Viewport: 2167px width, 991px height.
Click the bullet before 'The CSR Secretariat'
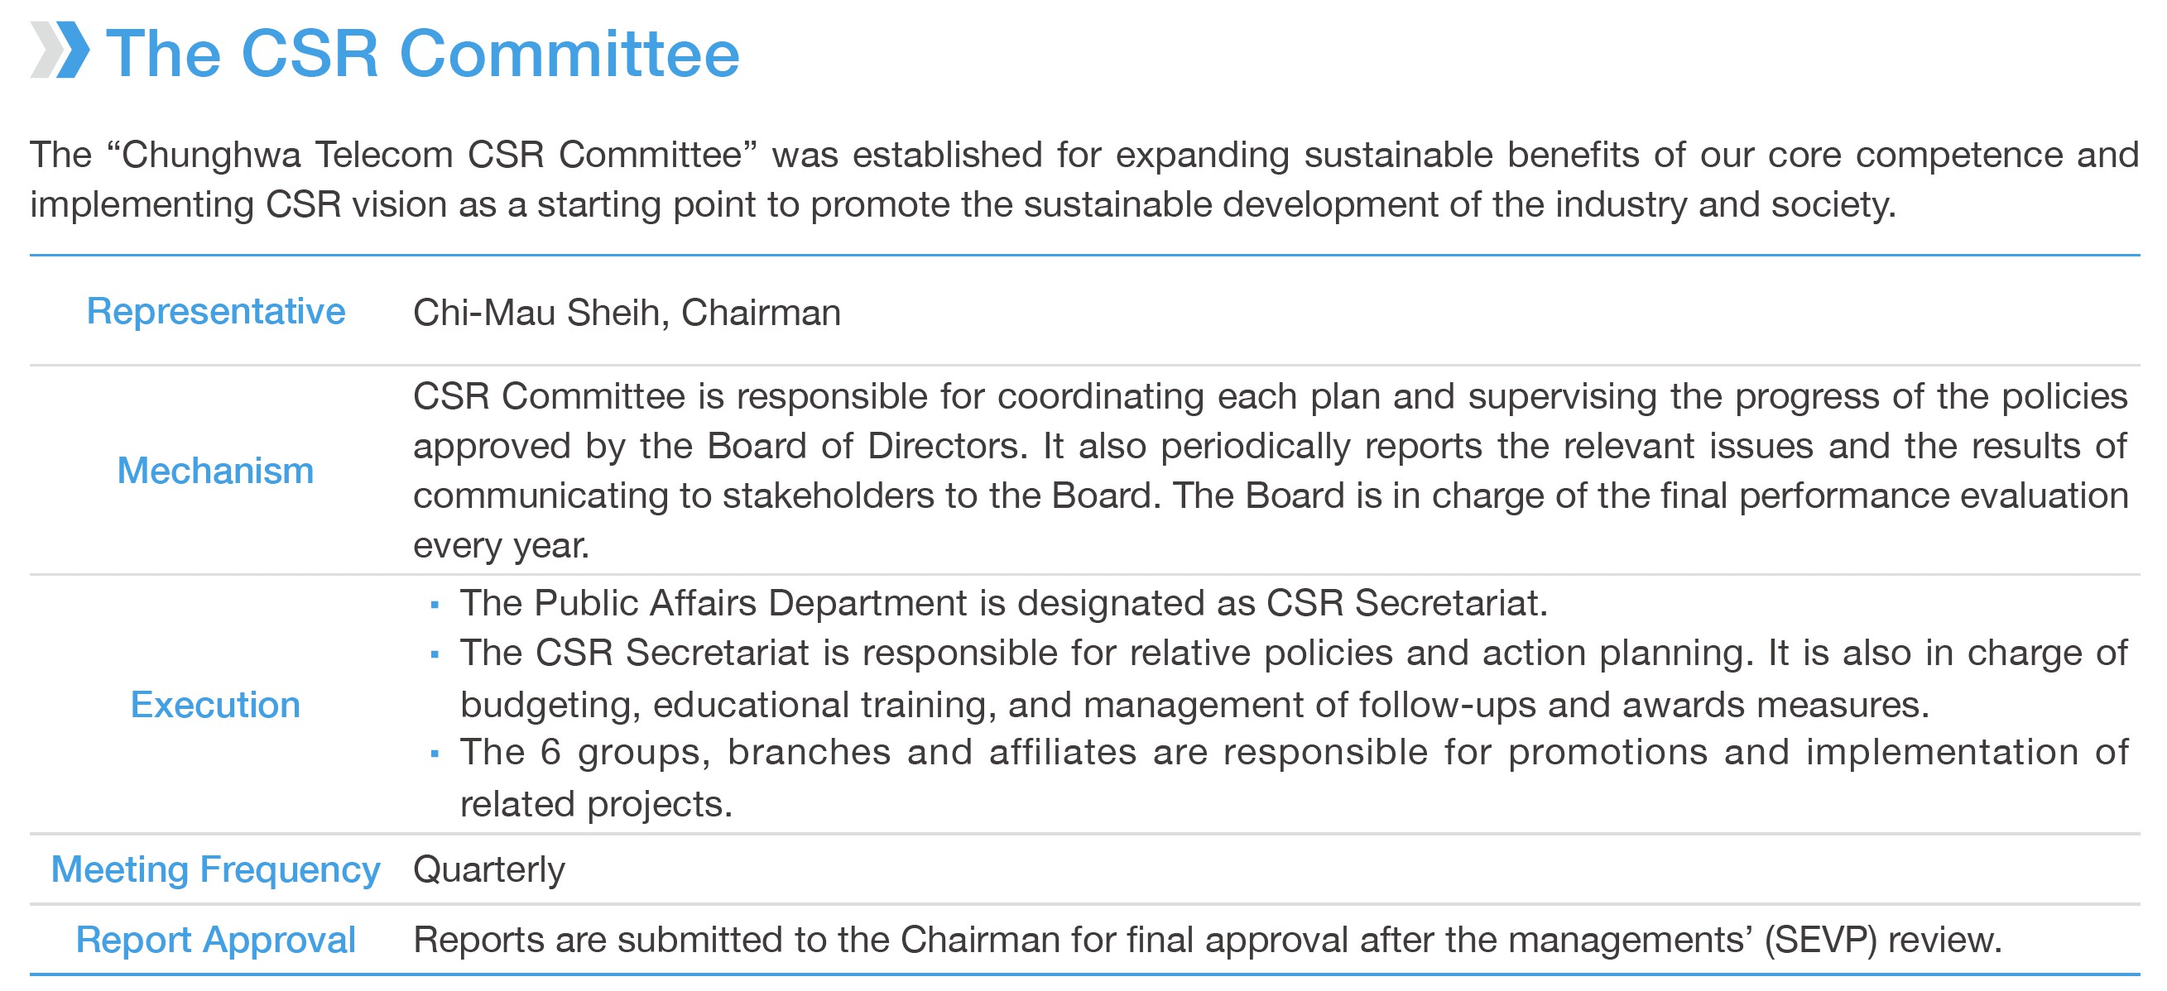tap(435, 654)
